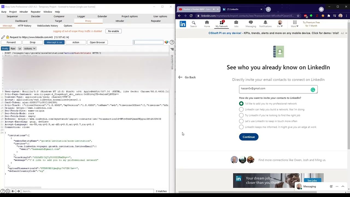This screenshot has height=197, width=350.
Task: Open the Me profile dropdown
Action: point(280,24)
